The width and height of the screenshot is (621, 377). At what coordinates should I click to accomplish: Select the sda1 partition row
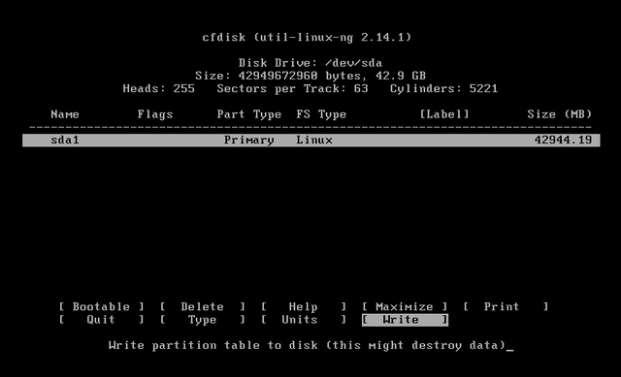310,140
